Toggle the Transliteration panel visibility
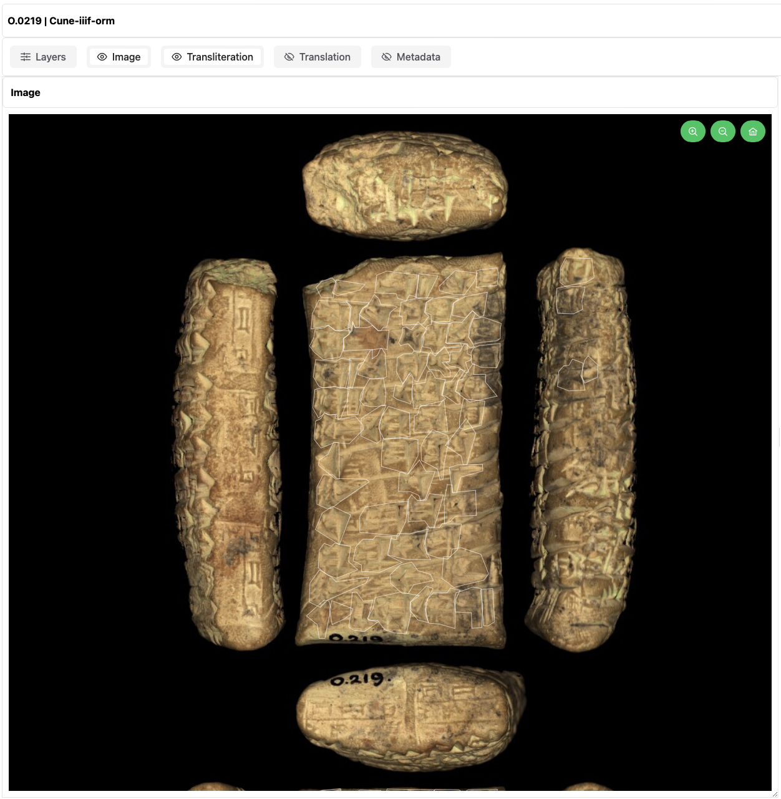Image resolution: width=781 pixels, height=799 pixels. [x=212, y=57]
